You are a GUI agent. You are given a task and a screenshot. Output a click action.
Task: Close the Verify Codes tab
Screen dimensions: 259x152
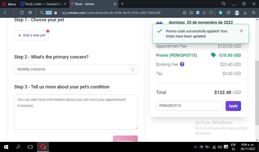[65, 4]
